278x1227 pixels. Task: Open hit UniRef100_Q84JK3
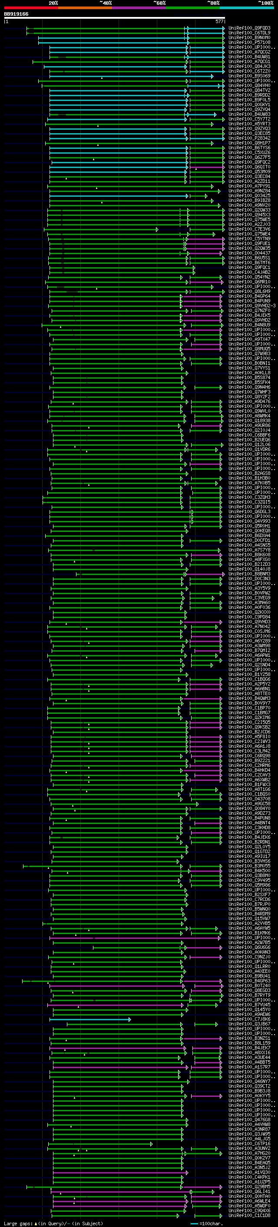point(249,67)
